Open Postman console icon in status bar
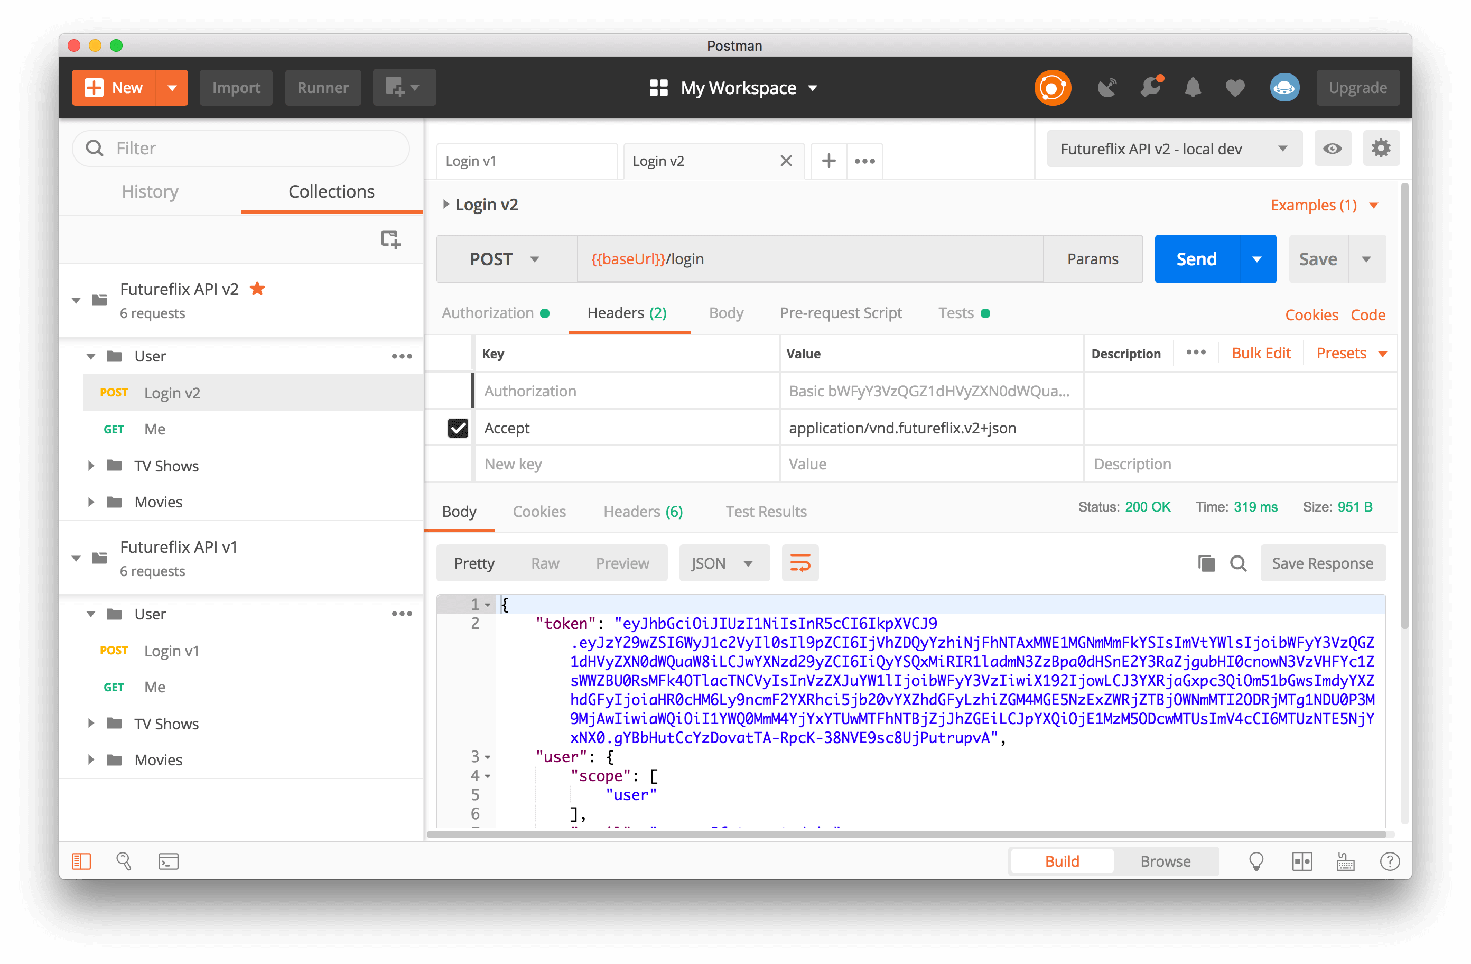Viewport: 1471px width, 964px height. click(x=168, y=861)
